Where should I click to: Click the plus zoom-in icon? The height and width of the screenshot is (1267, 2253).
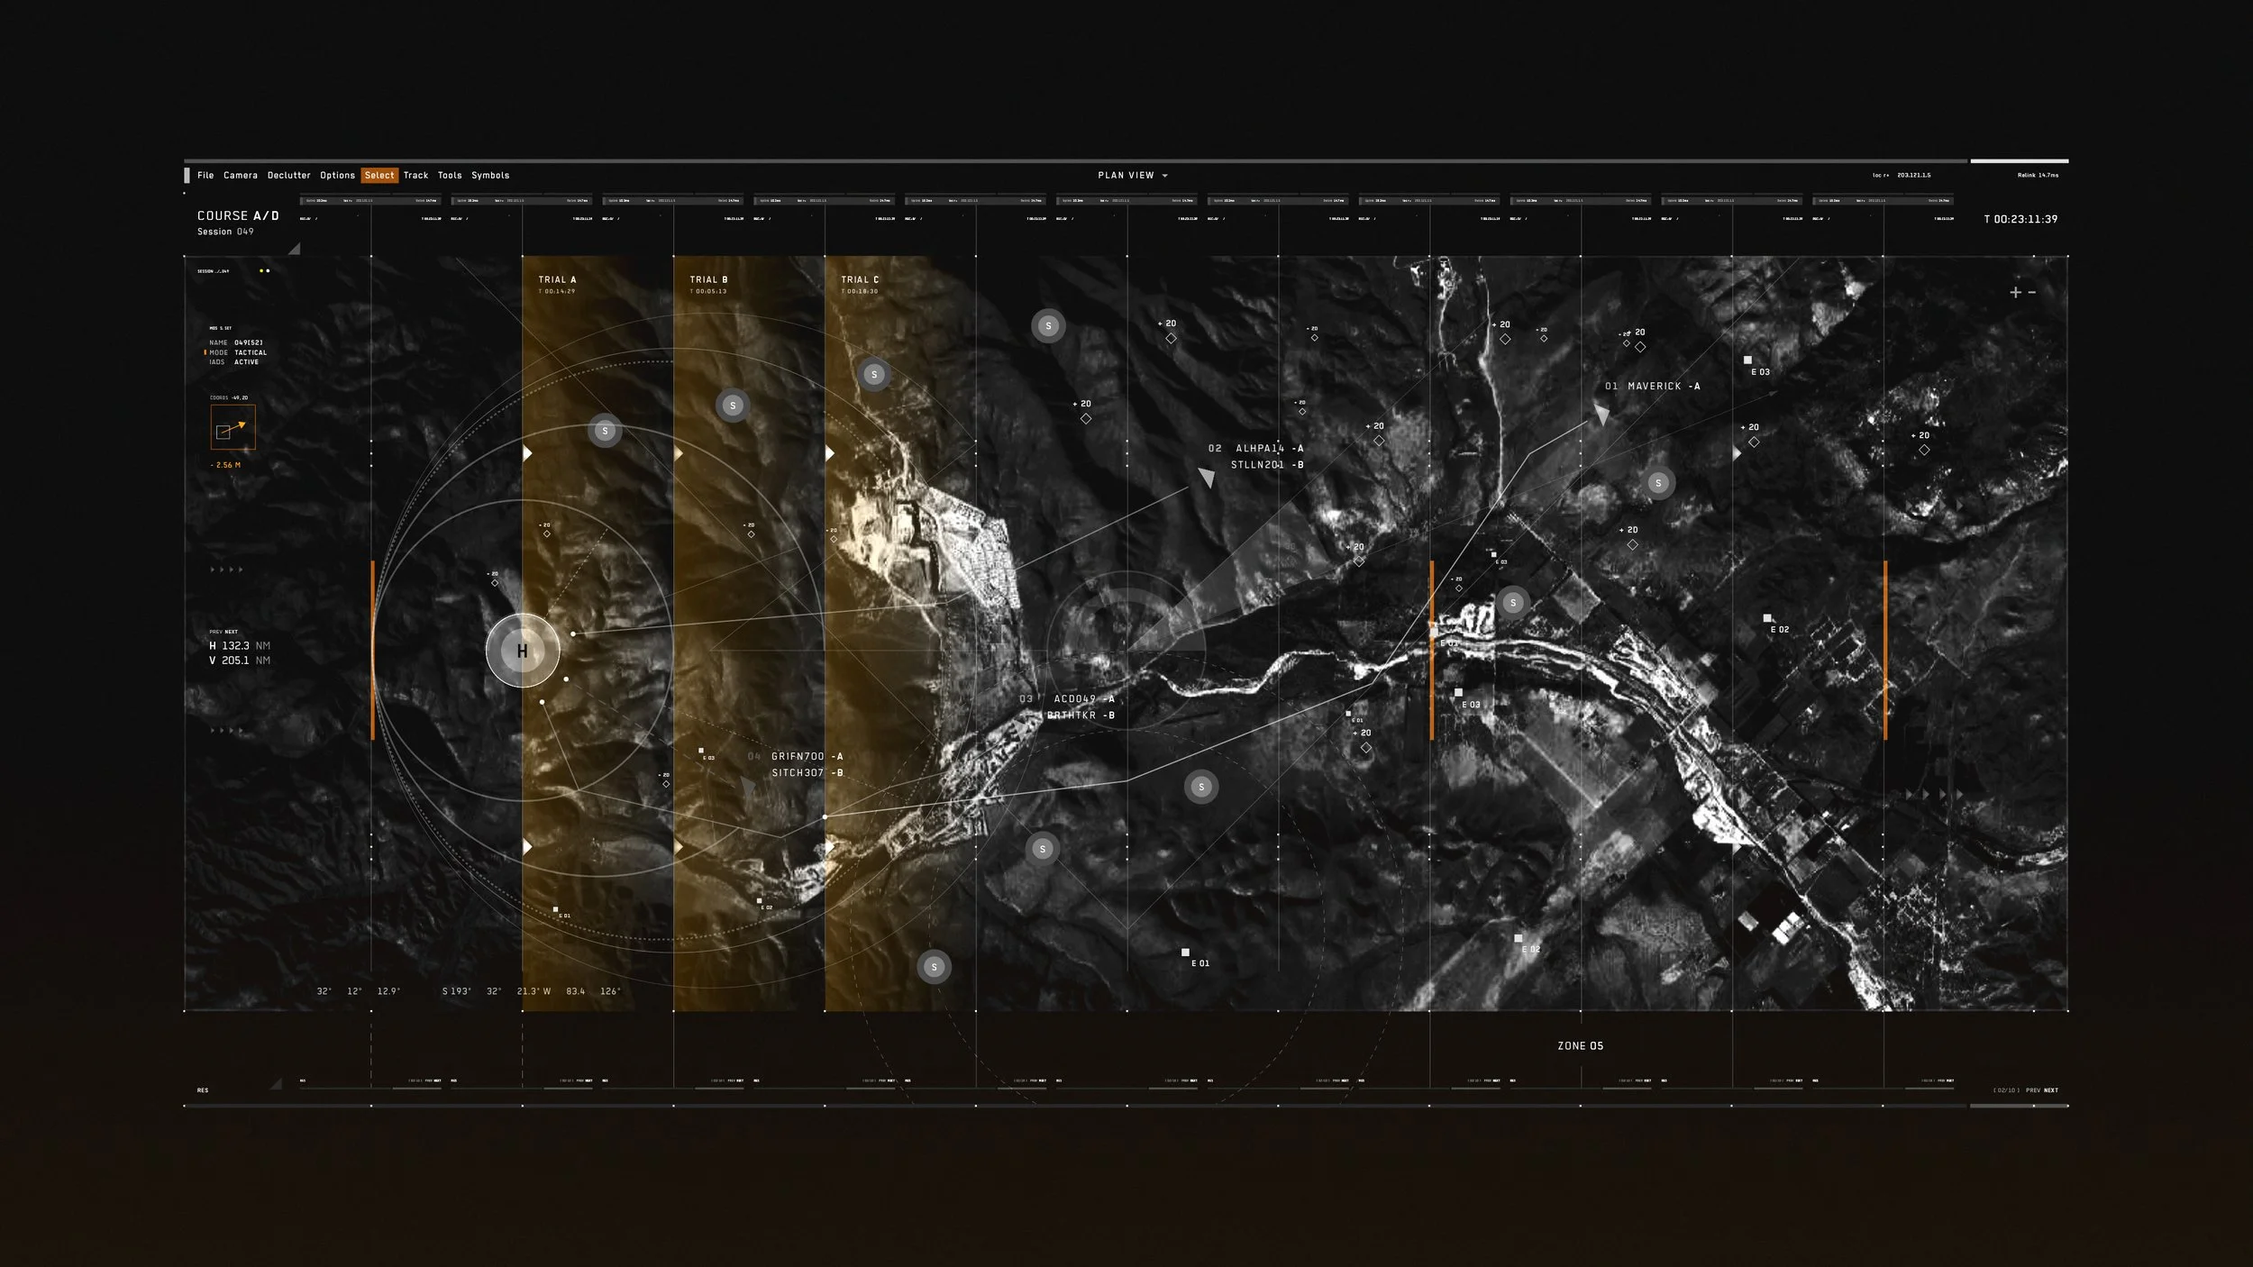(x=2015, y=292)
